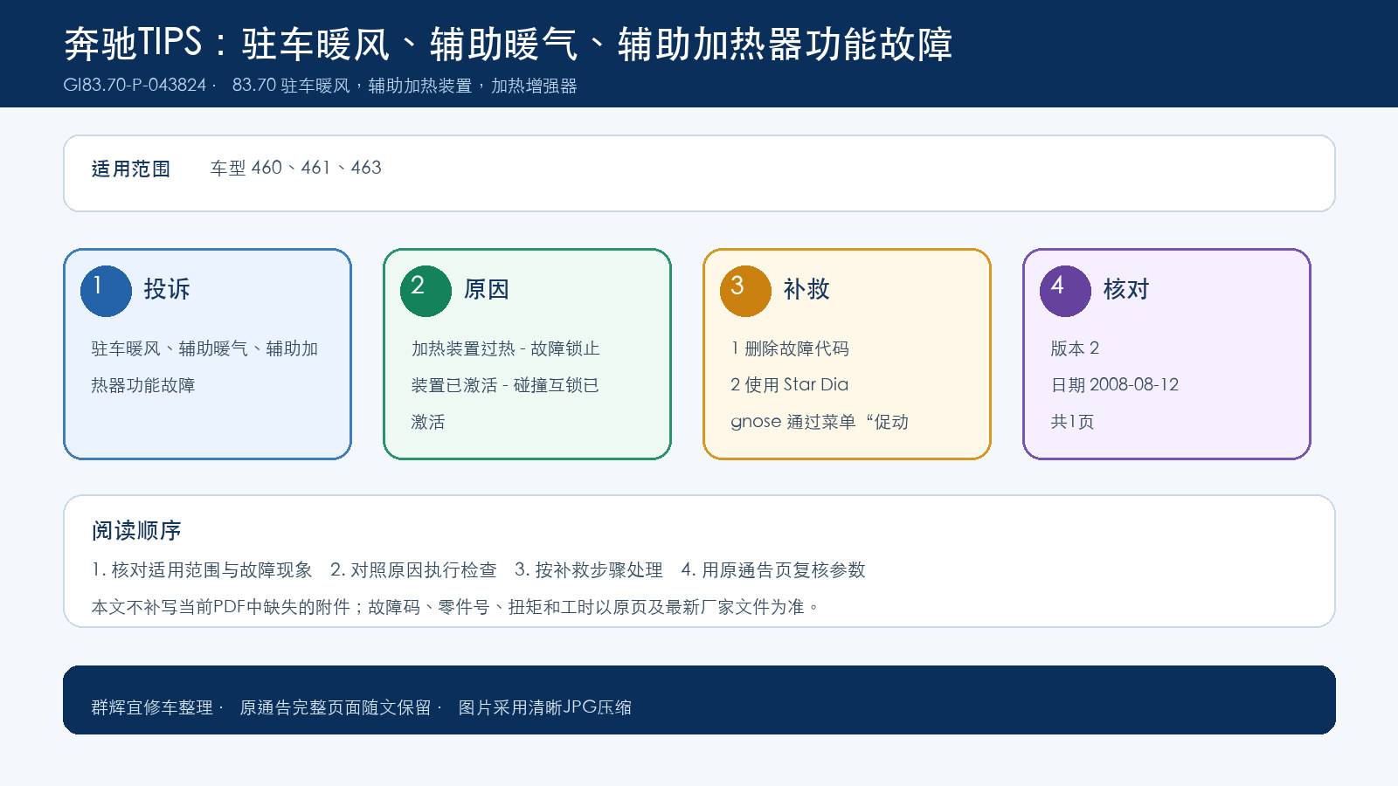Screen dimensions: 1398x786
Task: Click complaint text 驻车暖风、辅助暖气、辅助加
Action: coord(204,348)
